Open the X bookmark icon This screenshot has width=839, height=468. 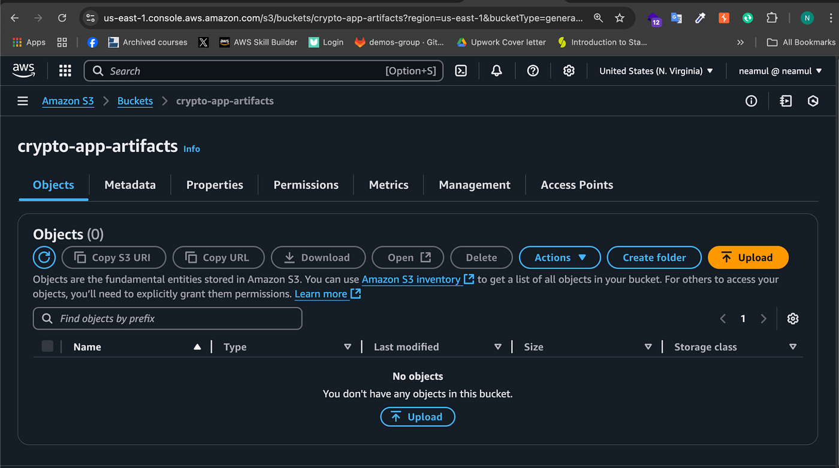(x=203, y=42)
